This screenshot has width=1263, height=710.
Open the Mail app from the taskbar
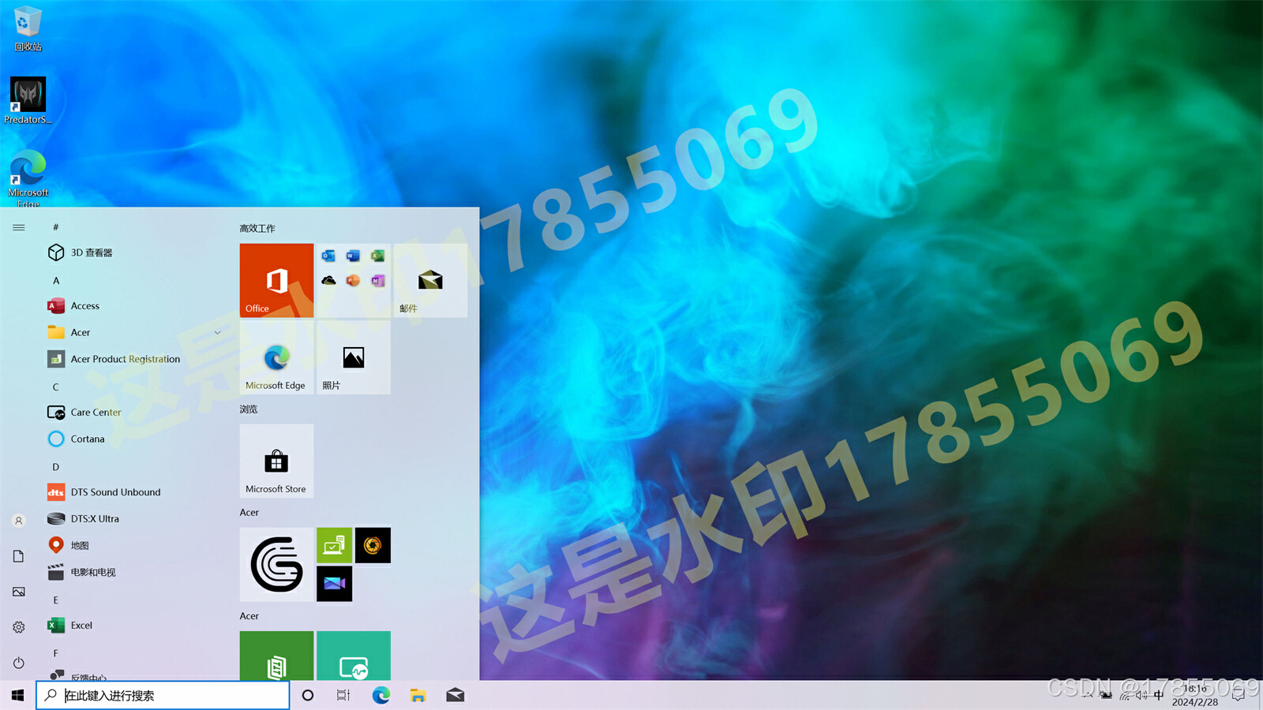[455, 695]
